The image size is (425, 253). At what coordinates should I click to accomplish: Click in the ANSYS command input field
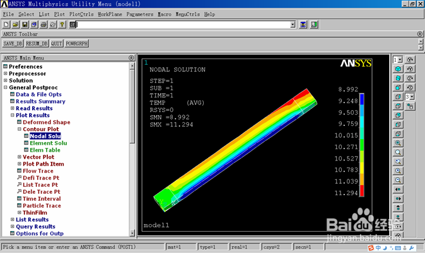183,25
